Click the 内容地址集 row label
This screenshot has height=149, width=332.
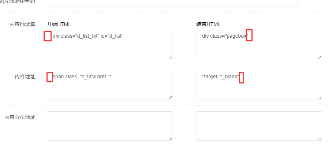pos(22,24)
